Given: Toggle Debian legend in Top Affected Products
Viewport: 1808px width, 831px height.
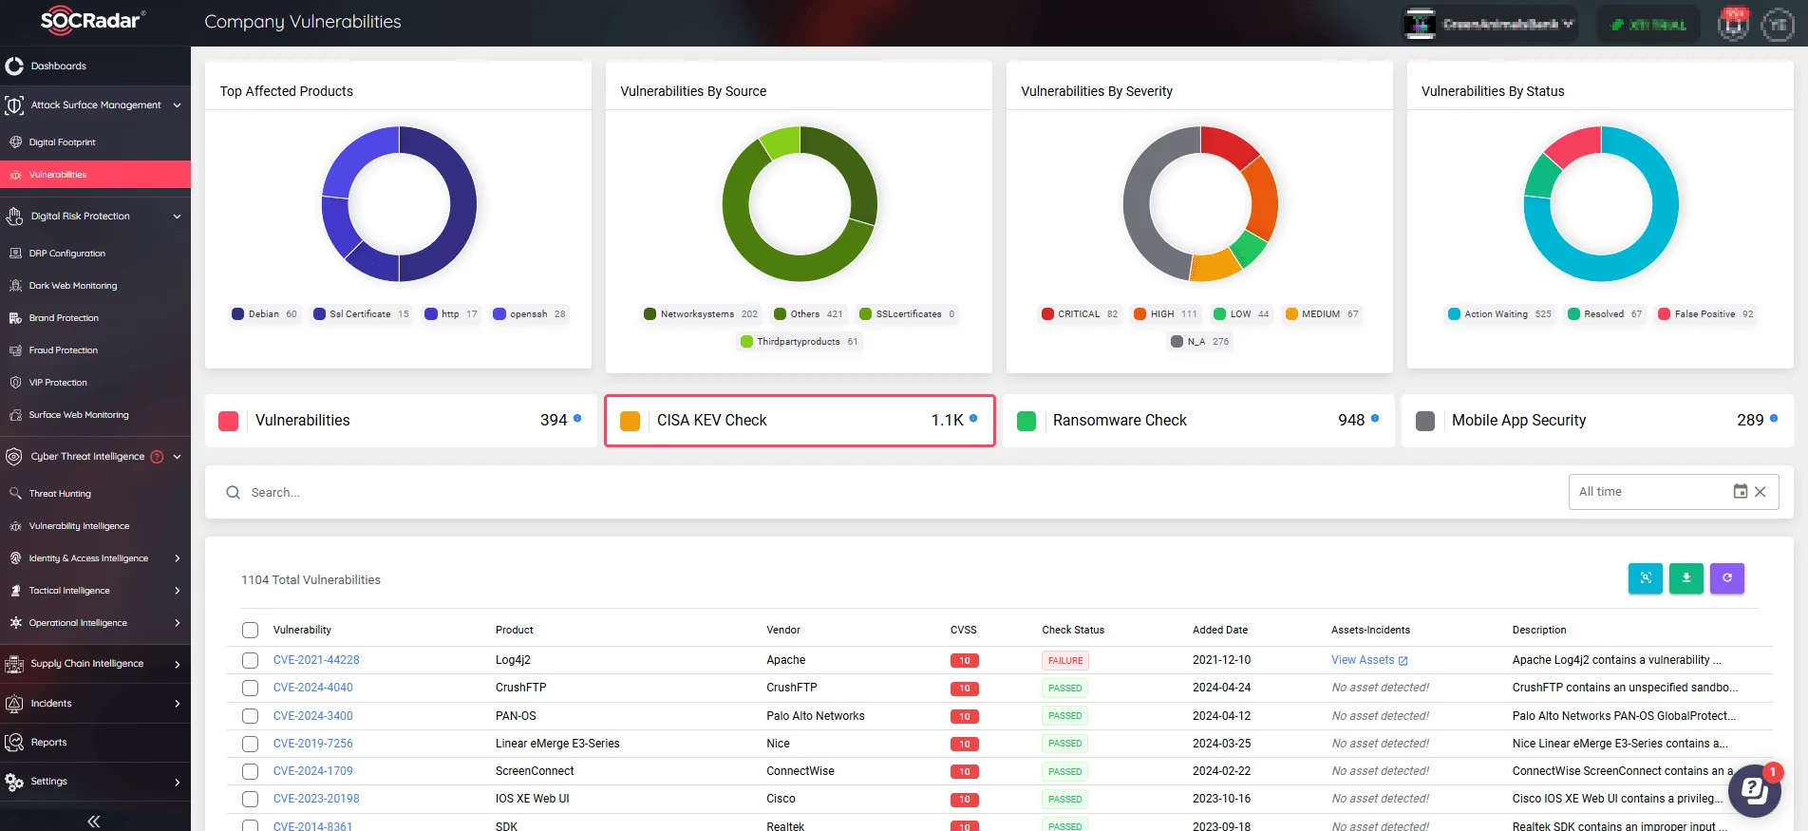Looking at the screenshot, I should coord(264,314).
